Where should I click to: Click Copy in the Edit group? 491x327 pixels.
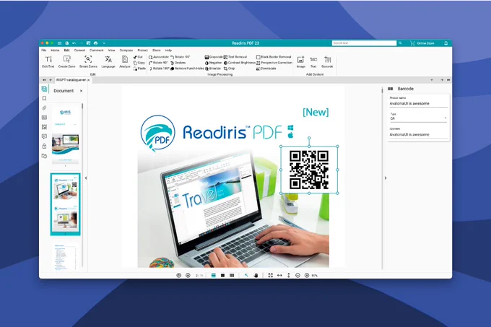click(x=139, y=63)
